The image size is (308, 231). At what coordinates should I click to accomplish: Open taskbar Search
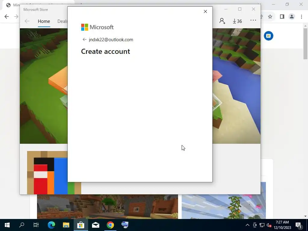pyautogui.click(x=22, y=225)
